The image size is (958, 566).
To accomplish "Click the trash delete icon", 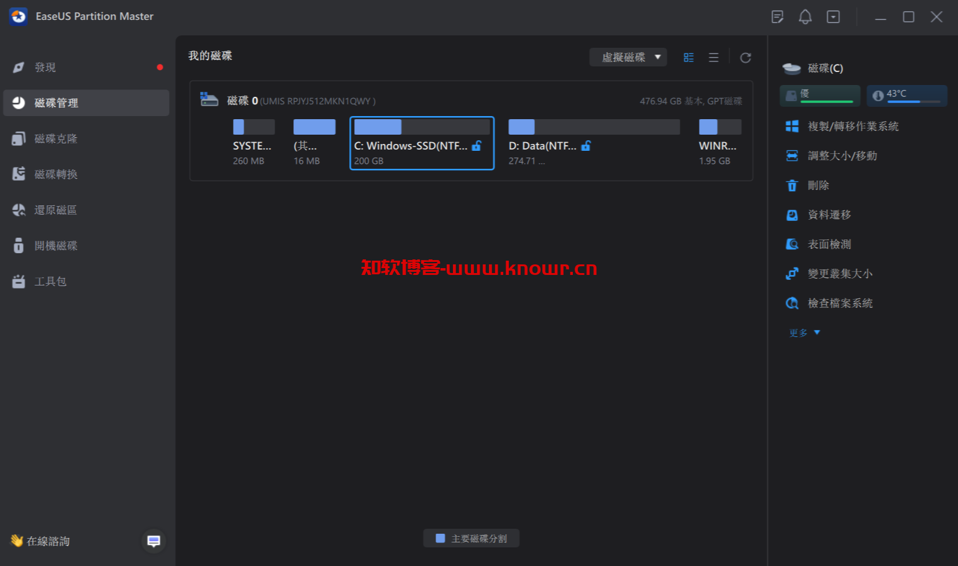I will pyautogui.click(x=792, y=186).
